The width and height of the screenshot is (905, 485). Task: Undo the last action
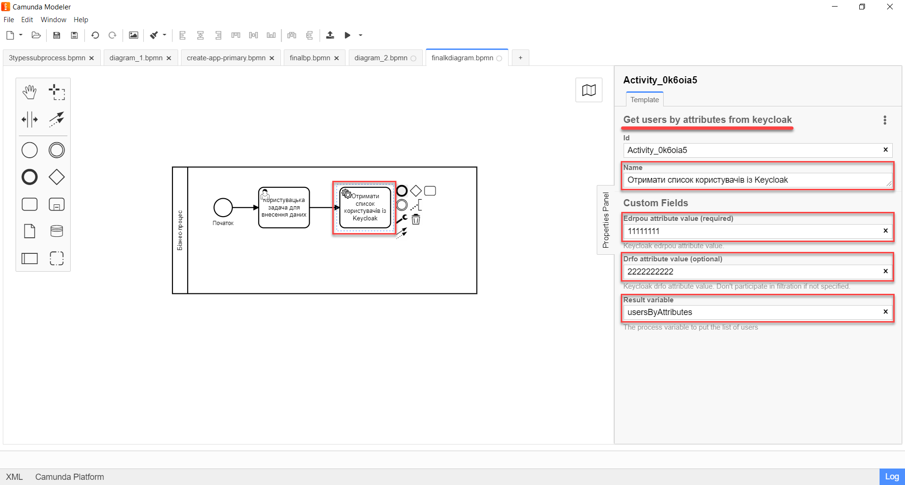(x=95, y=35)
